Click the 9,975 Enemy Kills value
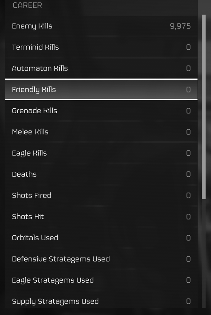 (x=180, y=26)
